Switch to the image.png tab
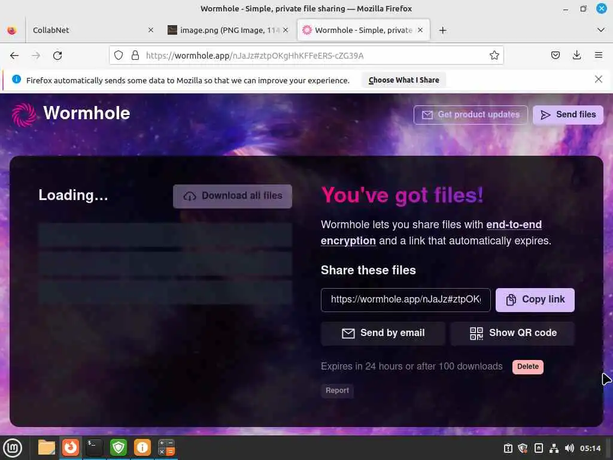Screen dimensions: 613x460 [x=228, y=30]
